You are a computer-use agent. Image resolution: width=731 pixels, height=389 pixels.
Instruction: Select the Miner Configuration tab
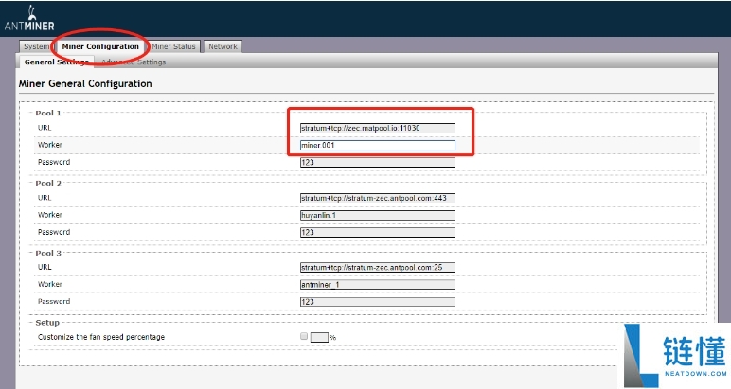(x=100, y=46)
